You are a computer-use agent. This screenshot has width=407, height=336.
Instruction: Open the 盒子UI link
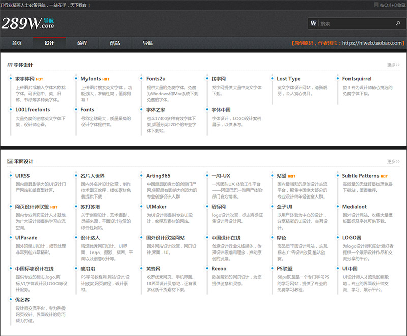pos(284,207)
